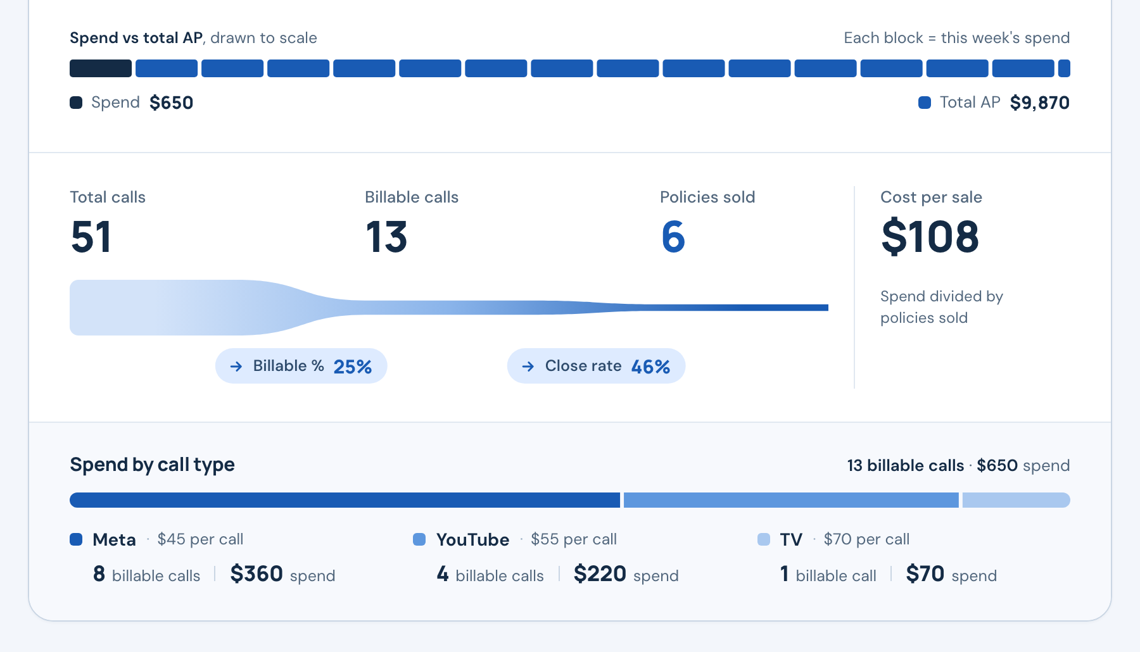Click the arrow icon in Billable % pill
1140x652 pixels.
tap(236, 367)
